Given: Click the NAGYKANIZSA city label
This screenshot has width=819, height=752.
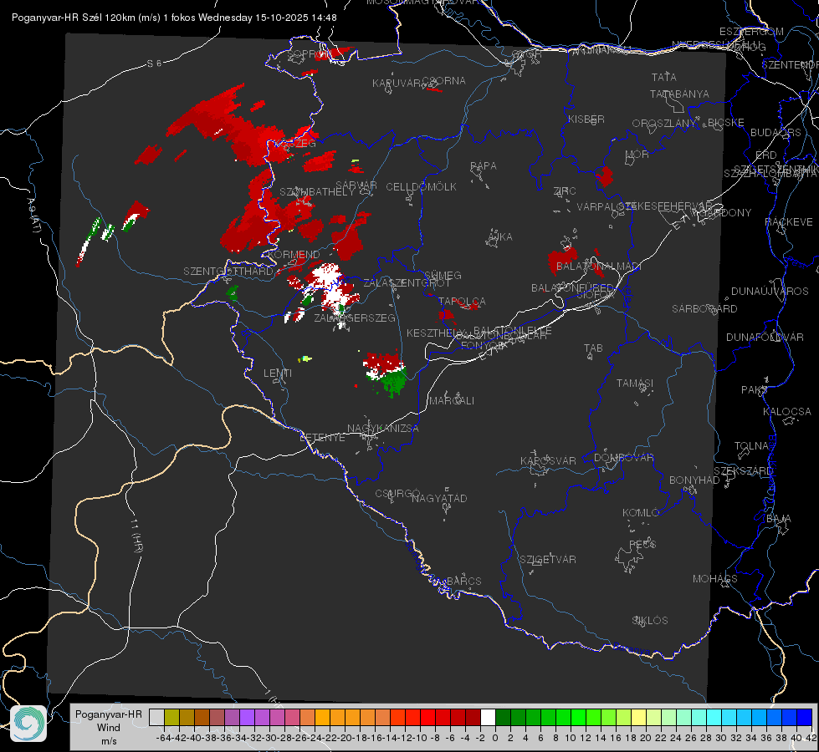Looking at the screenshot, I should pyautogui.click(x=383, y=429).
